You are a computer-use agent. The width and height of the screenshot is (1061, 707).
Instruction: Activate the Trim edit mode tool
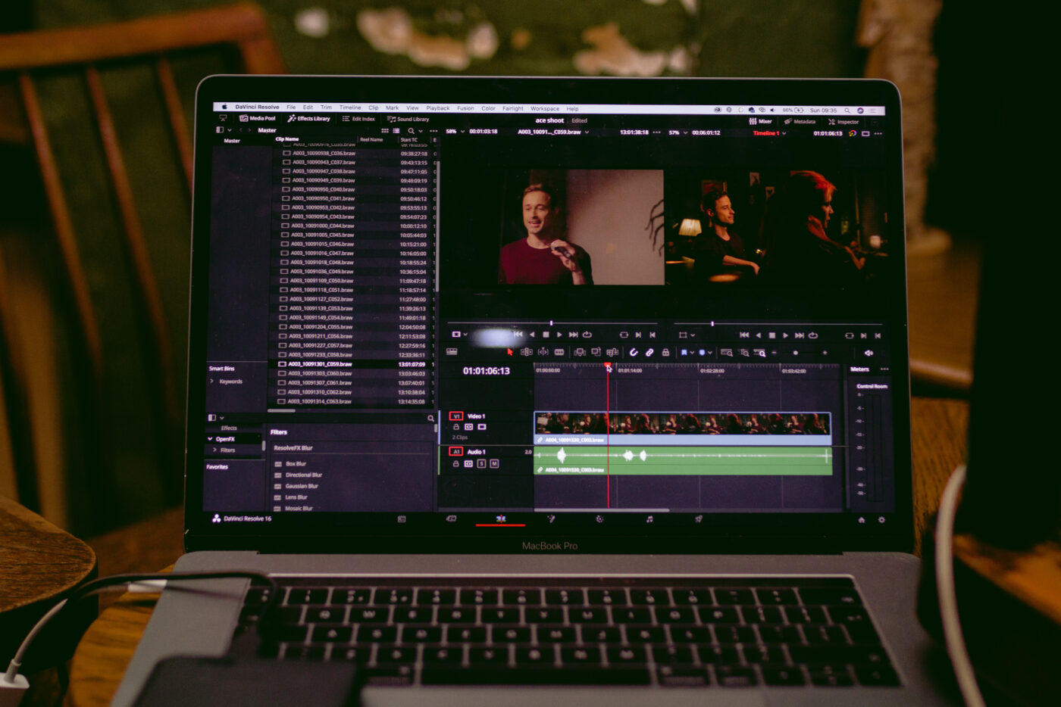tap(526, 352)
